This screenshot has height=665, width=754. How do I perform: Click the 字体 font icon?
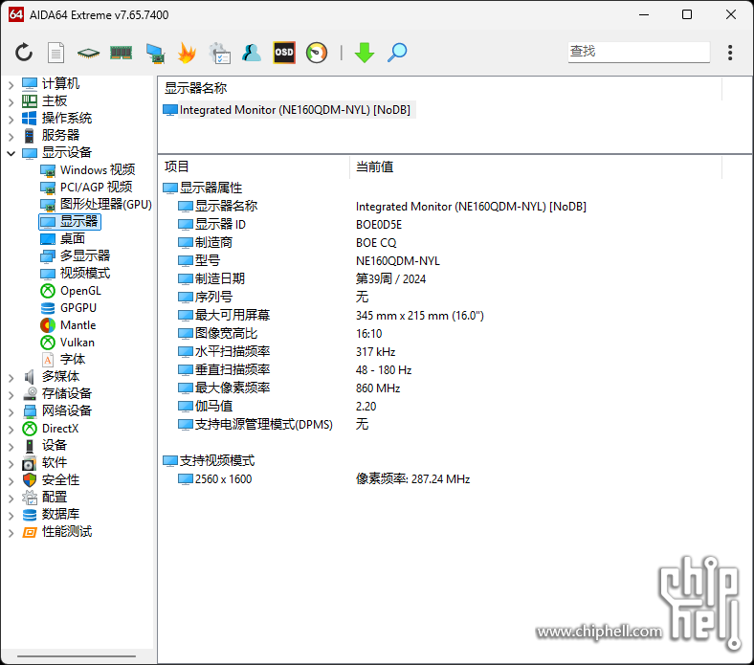(48, 359)
